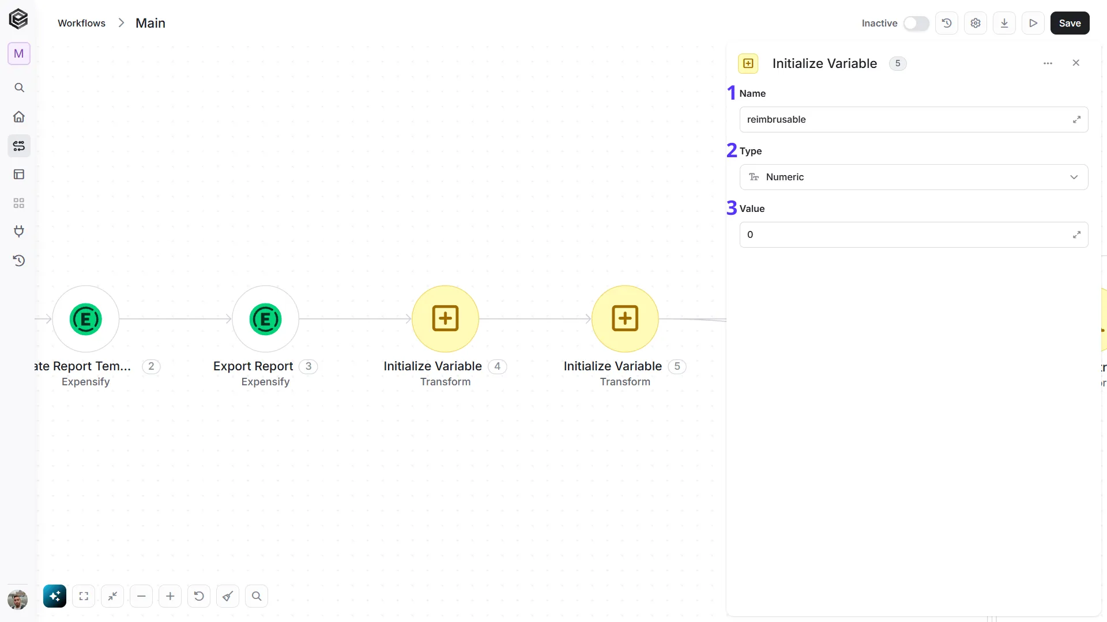Go to Home in the sidebar
Viewport: 1107px width, 622px height.
pos(19,117)
